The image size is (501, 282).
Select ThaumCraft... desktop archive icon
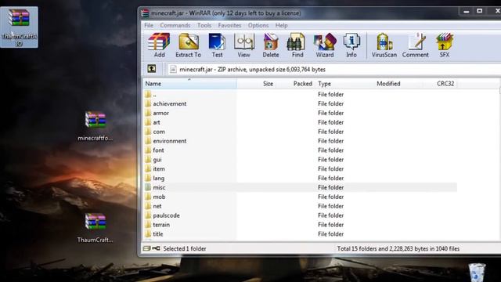(x=96, y=228)
